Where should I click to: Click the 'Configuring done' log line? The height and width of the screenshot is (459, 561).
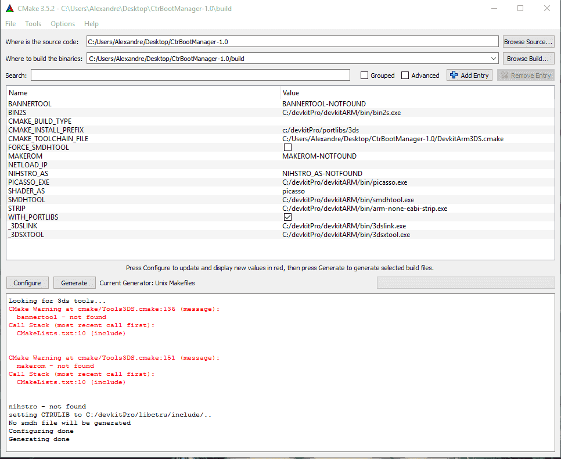41,431
